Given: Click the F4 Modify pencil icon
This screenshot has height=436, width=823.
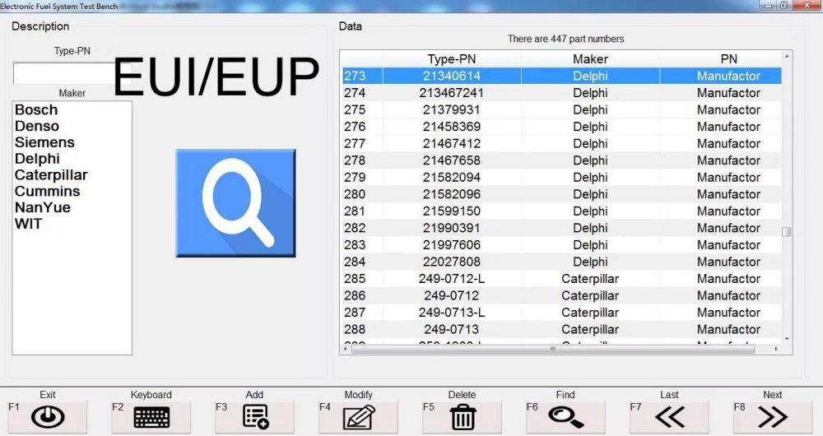Looking at the screenshot, I should click(x=359, y=417).
